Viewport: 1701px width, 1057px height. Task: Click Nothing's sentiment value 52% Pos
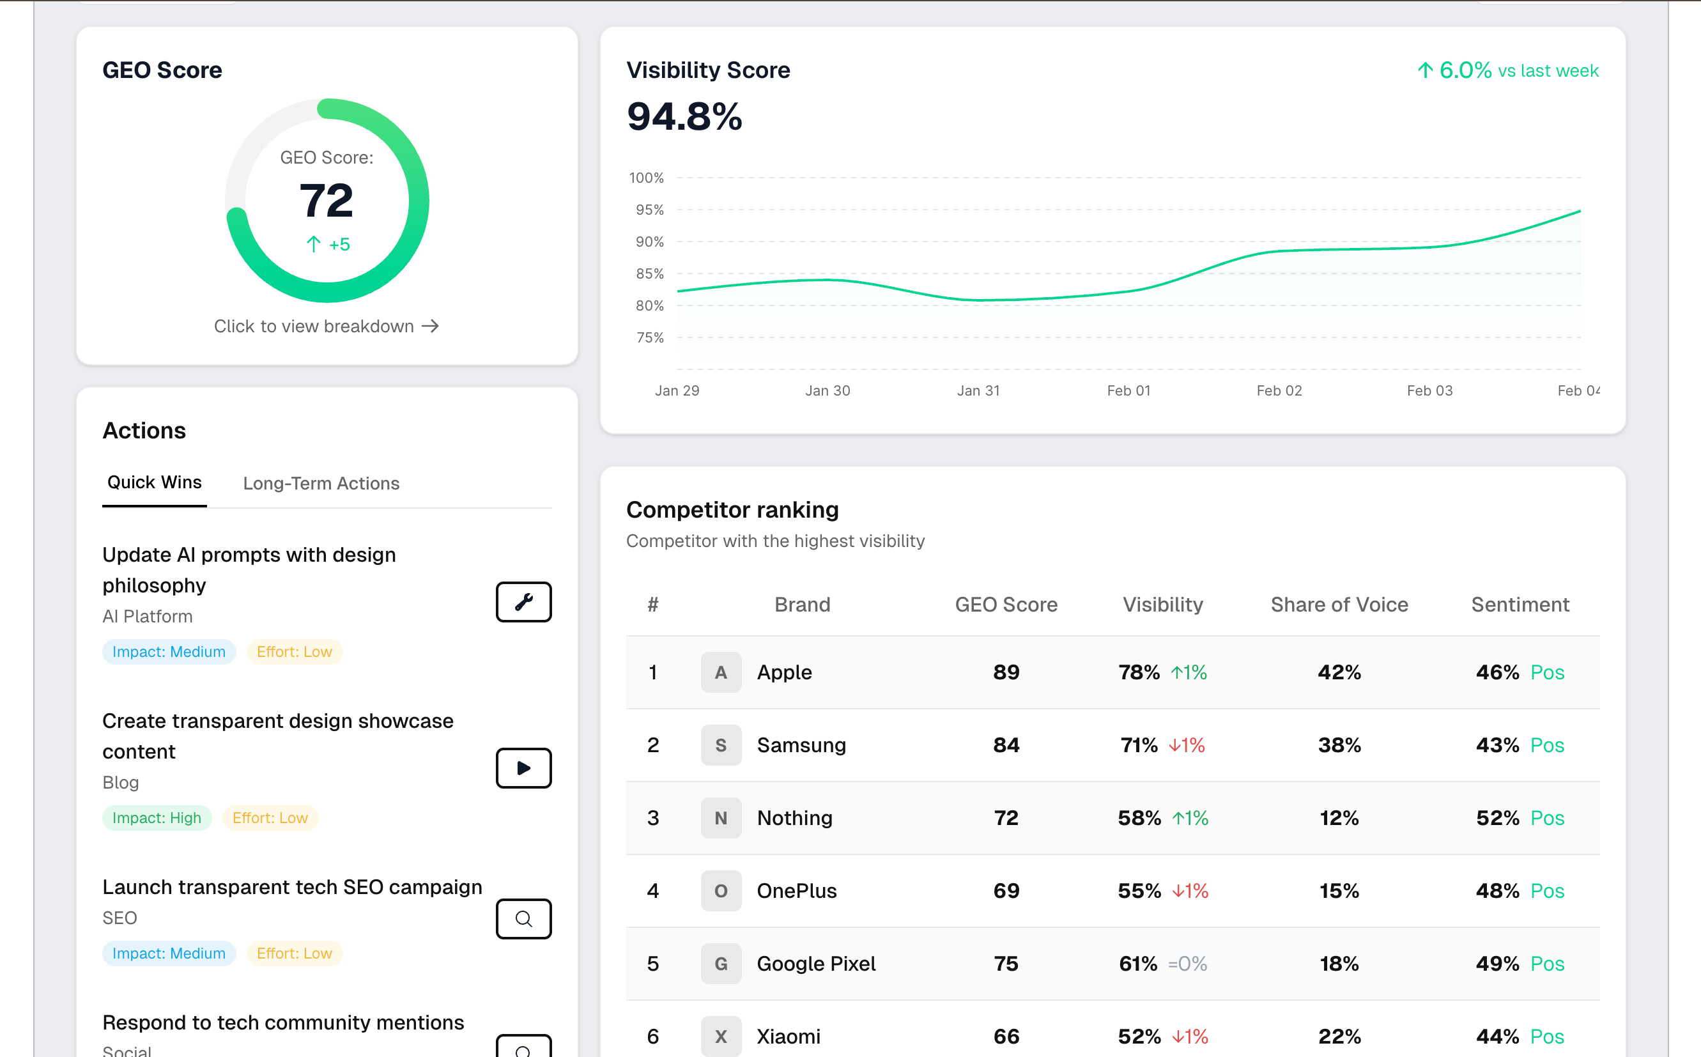pyautogui.click(x=1520, y=817)
